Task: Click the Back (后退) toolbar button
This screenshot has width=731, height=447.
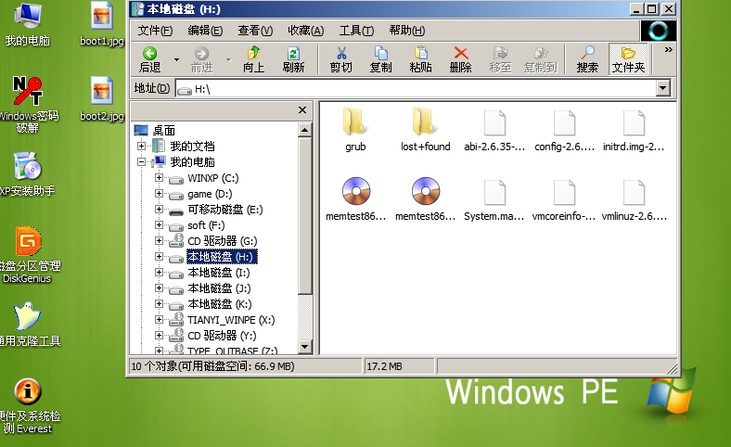Action: (x=149, y=59)
